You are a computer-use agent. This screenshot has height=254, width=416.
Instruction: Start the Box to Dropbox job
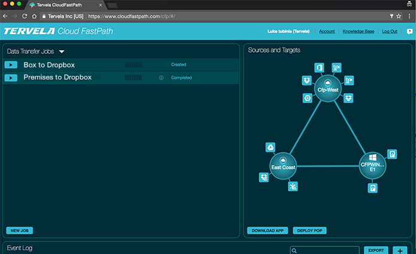click(12, 65)
